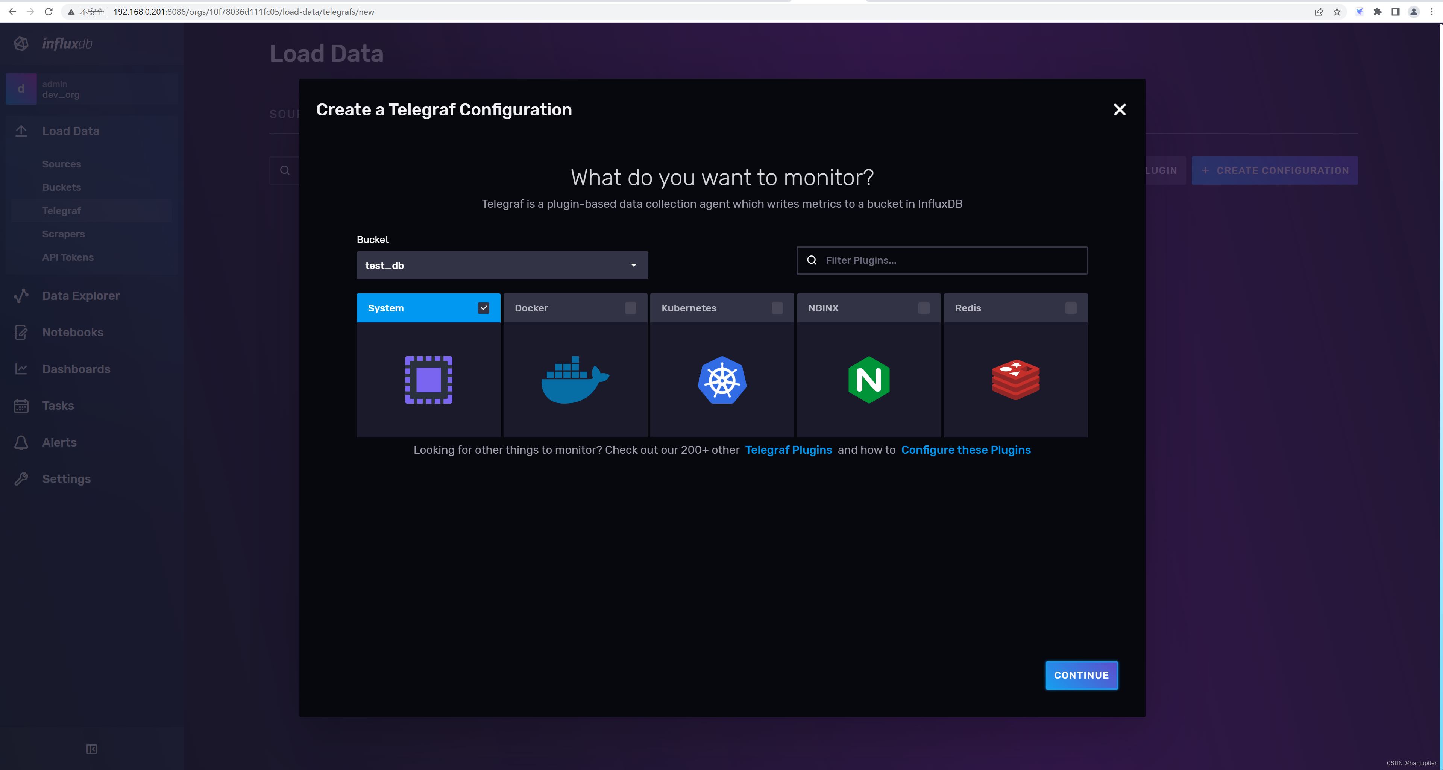Share this page from address bar
1443x770 pixels.
tap(1319, 12)
